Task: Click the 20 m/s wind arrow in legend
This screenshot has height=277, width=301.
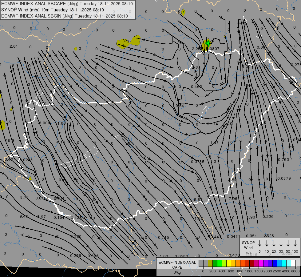Action: click(x=274, y=243)
